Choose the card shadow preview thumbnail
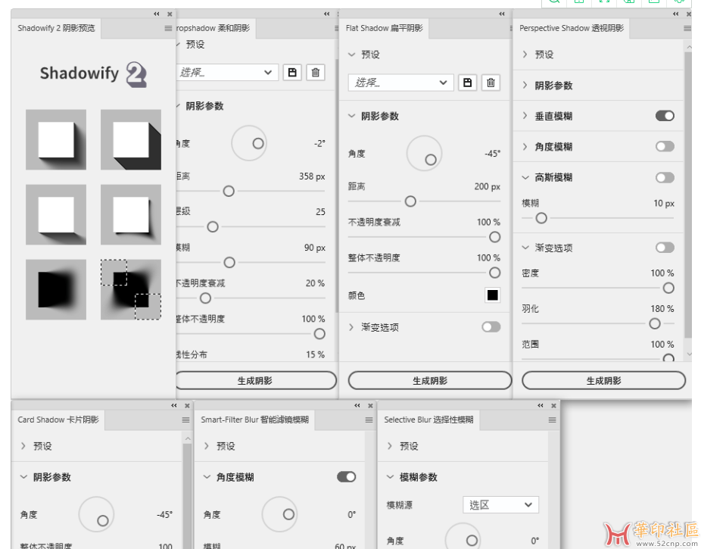Image resolution: width=701 pixels, height=549 pixels. click(x=130, y=214)
